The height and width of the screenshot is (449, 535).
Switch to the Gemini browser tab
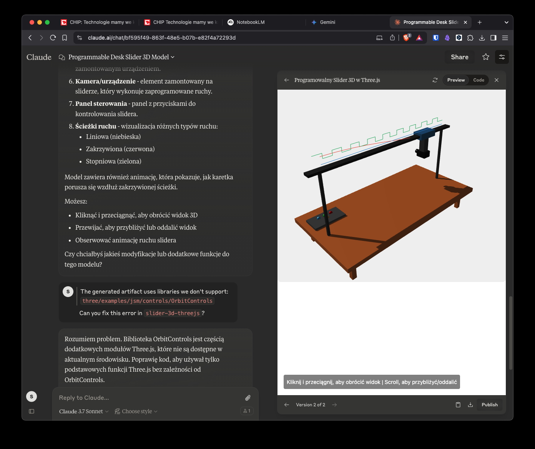point(327,22)
